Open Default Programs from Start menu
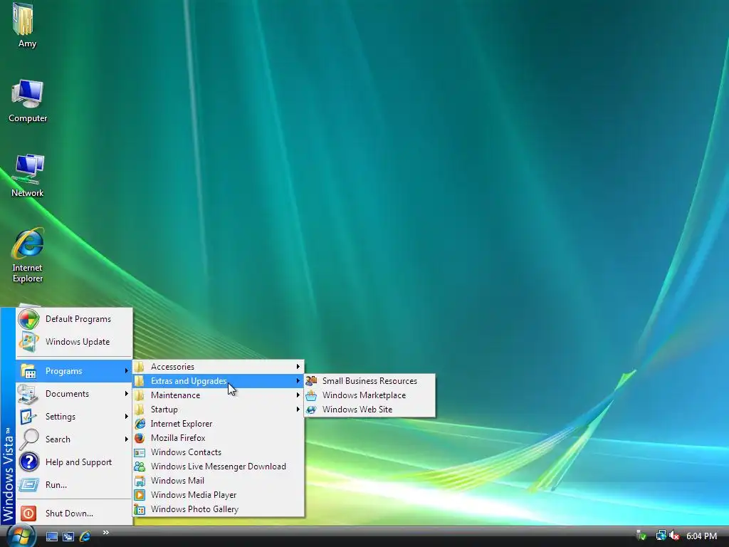Screen dimensions: 729x547 [x=74, y=319]
